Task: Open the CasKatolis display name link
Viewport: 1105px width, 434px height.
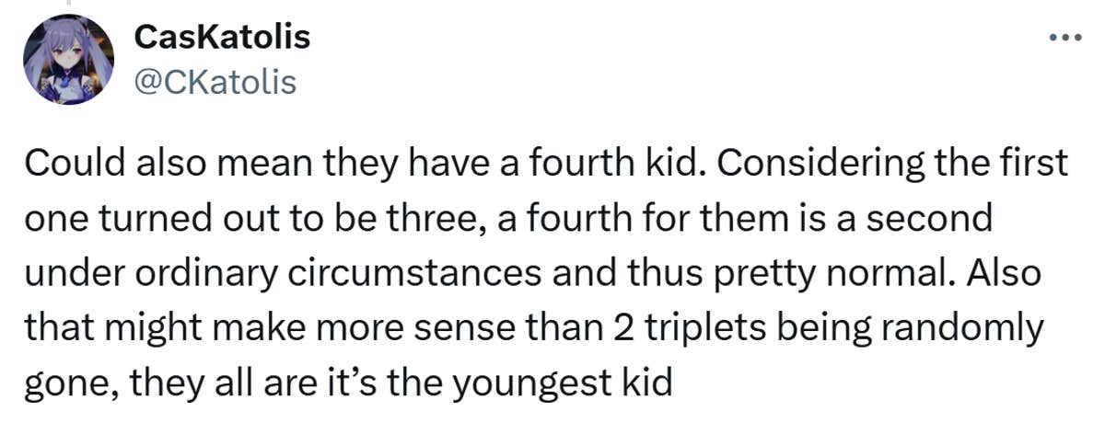Action: [x=221, y=38]
